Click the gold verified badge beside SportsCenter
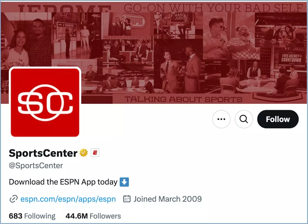Image resolution: width=308 pixels, height=224 pixels. point(84,153)
